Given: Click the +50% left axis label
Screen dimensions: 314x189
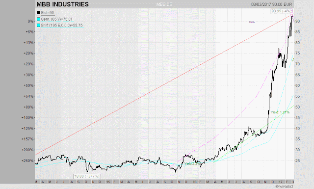Looking at the screenshot, I should (28, 85).
